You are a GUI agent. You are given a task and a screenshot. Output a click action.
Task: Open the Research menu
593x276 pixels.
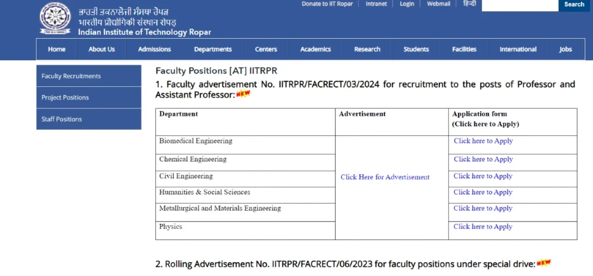[x=367, y=49]
